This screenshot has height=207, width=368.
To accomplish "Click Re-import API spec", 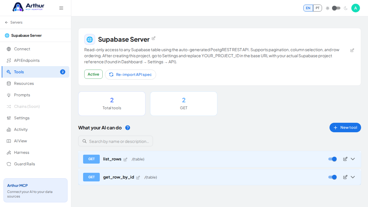I will 131,74.
